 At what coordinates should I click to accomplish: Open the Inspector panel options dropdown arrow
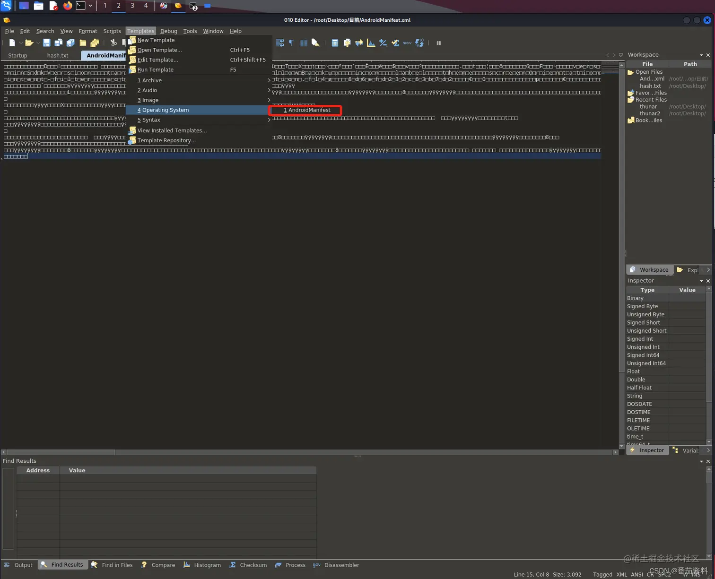click(701, 281)
